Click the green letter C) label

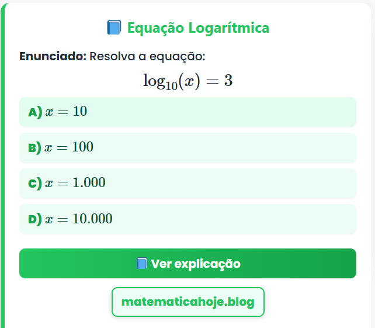(35, 184)
